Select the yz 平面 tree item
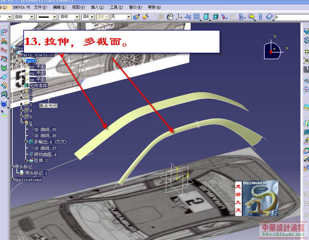309x240 pixels. tap(37, 73)
